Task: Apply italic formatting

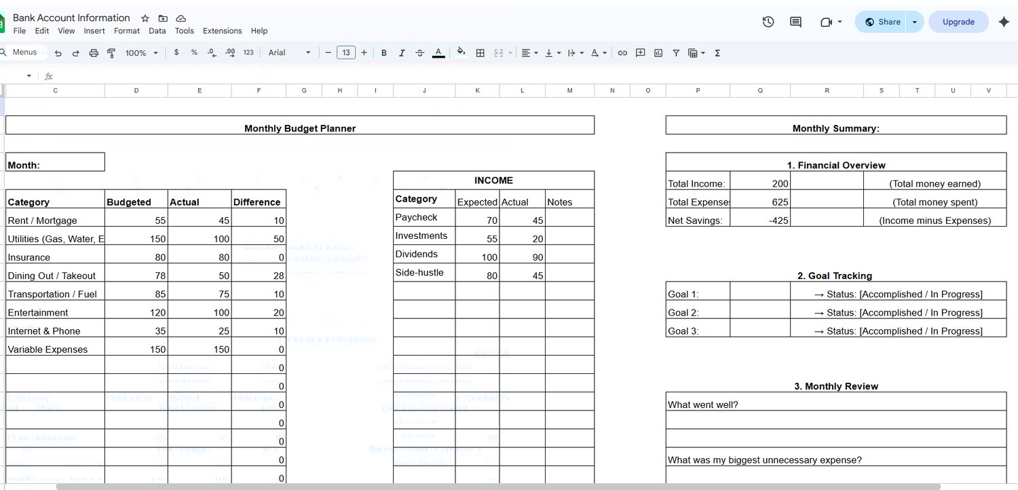Action: [401, 52]
